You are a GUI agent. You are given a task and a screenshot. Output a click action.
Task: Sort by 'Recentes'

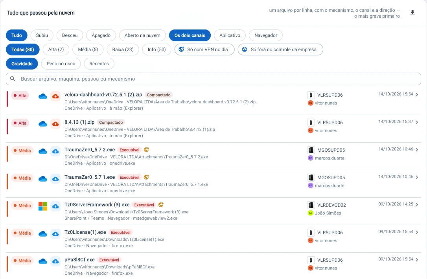(x=99, y=64)
